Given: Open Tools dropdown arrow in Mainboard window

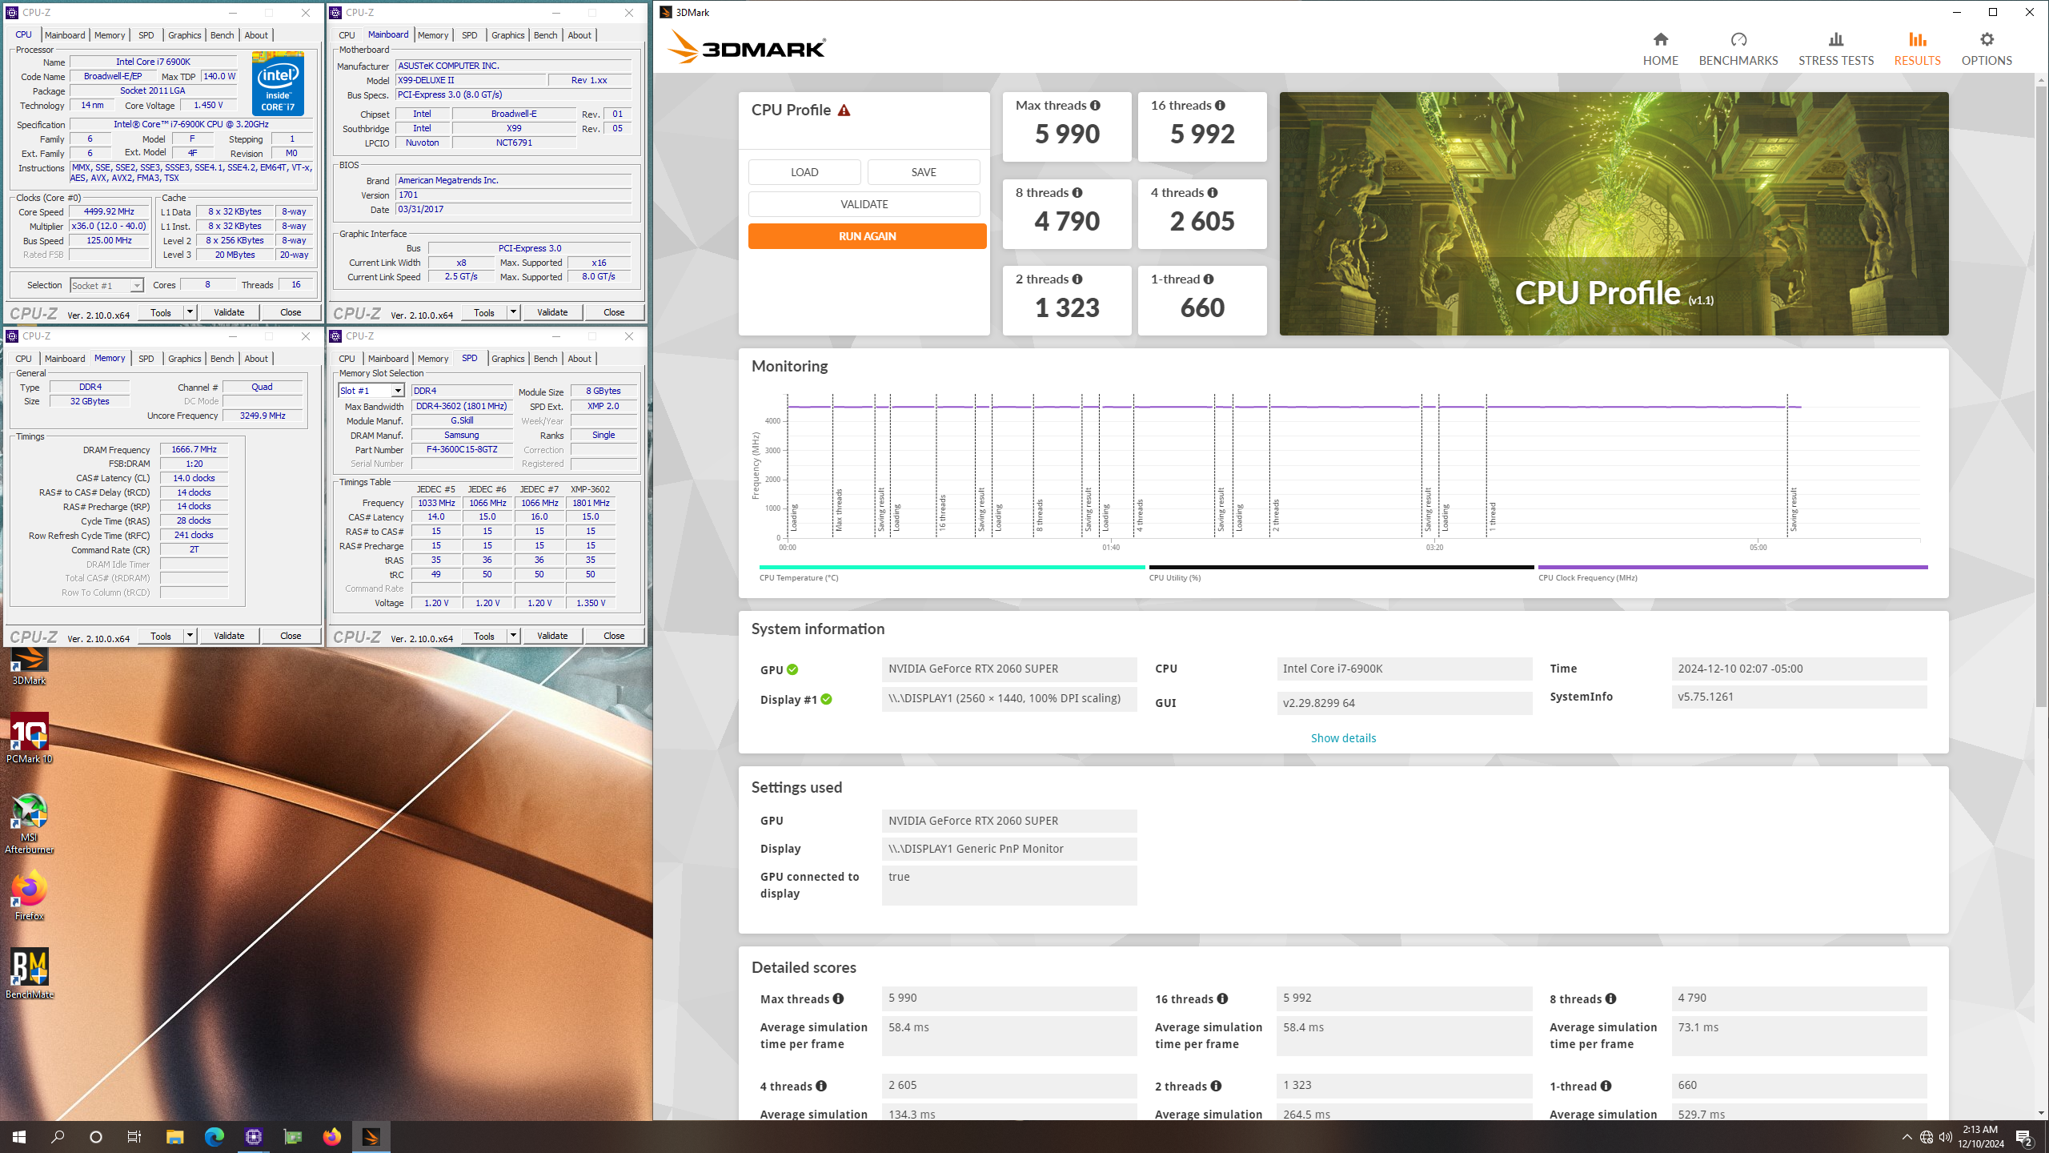Looking at the screenshot, I should pyautogui.click(x=513, y=312).
